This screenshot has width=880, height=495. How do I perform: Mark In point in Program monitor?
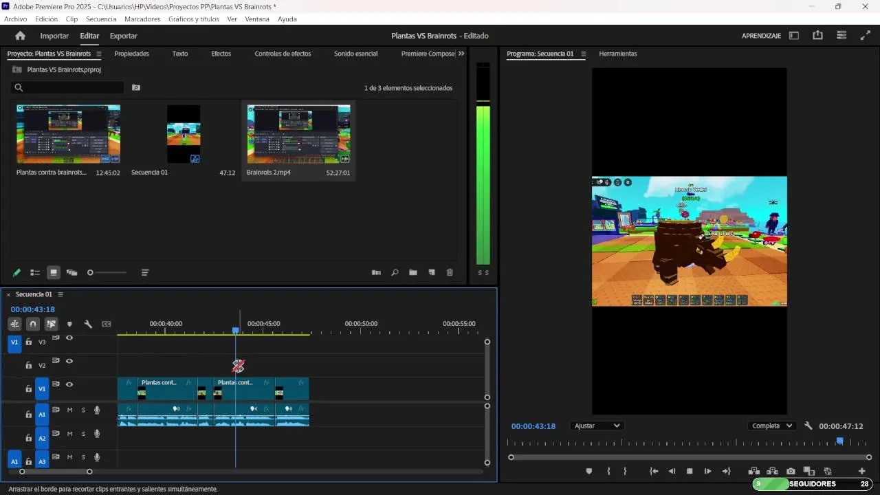pos(608,472)
